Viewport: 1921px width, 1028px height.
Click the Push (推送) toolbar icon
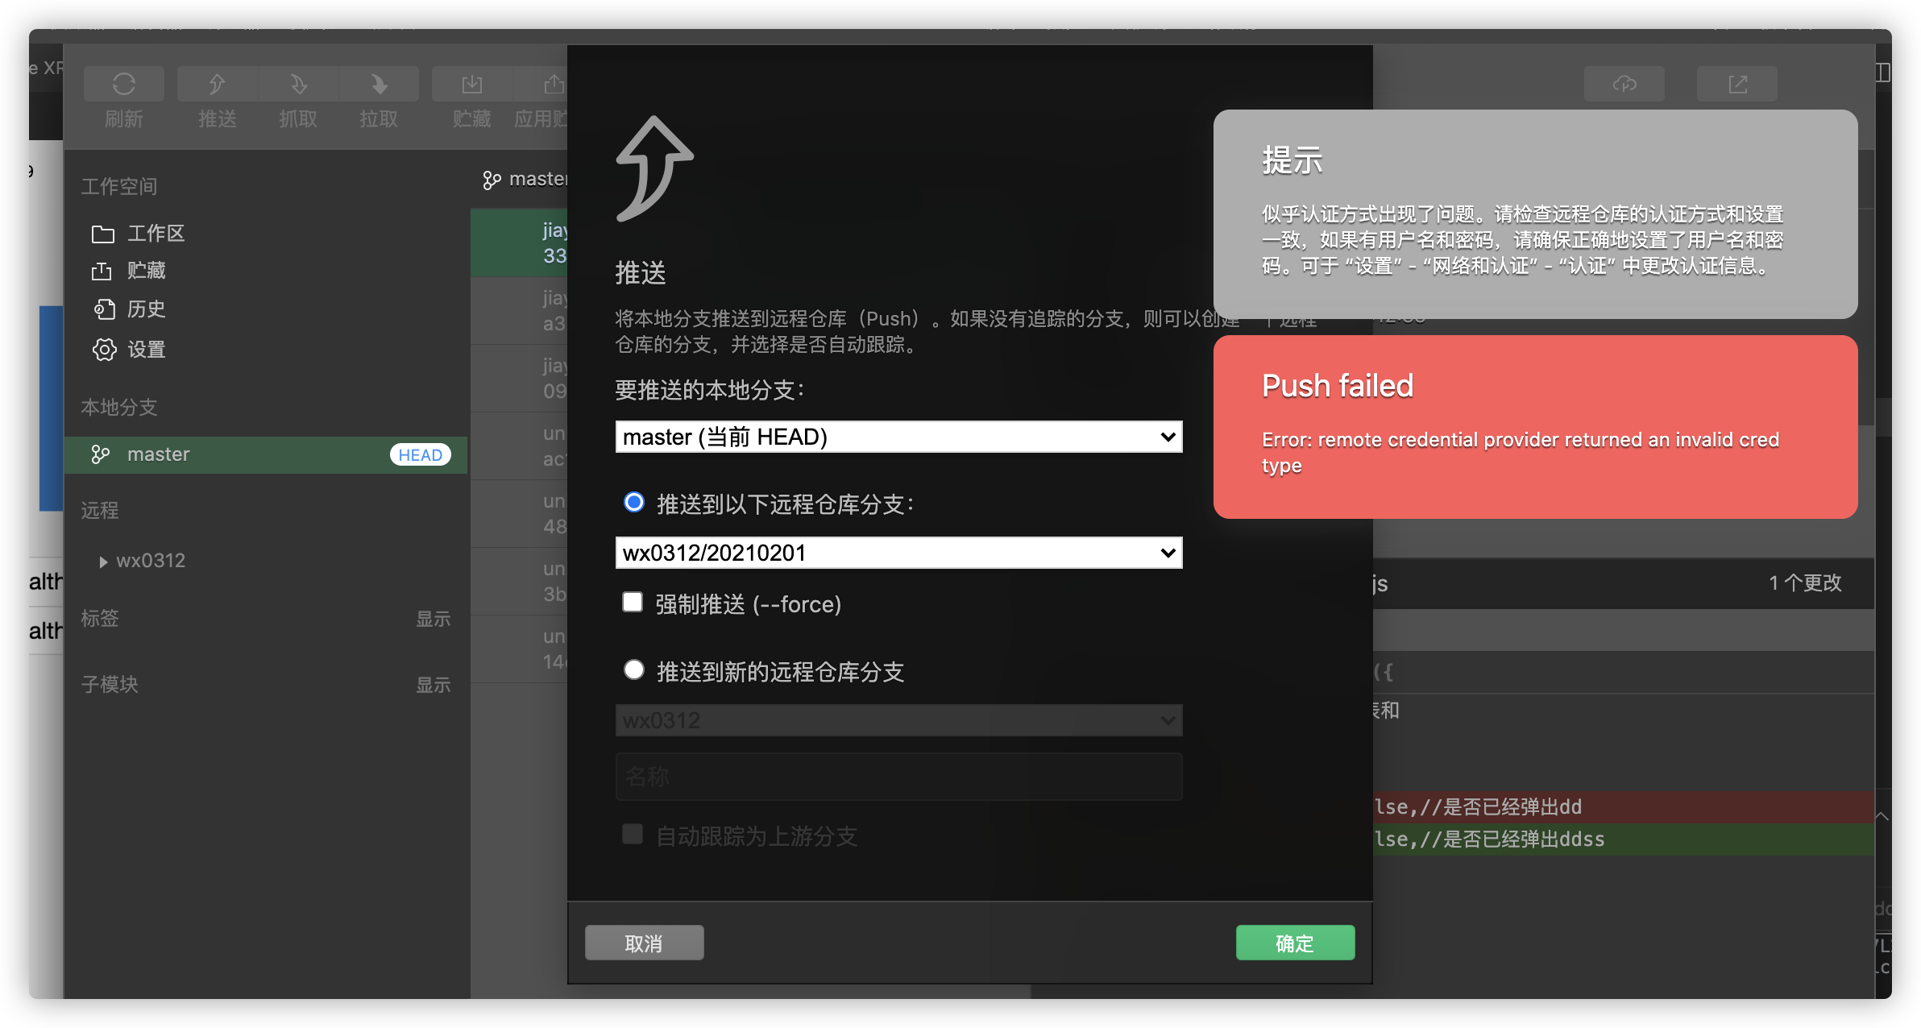pos(217,85)
